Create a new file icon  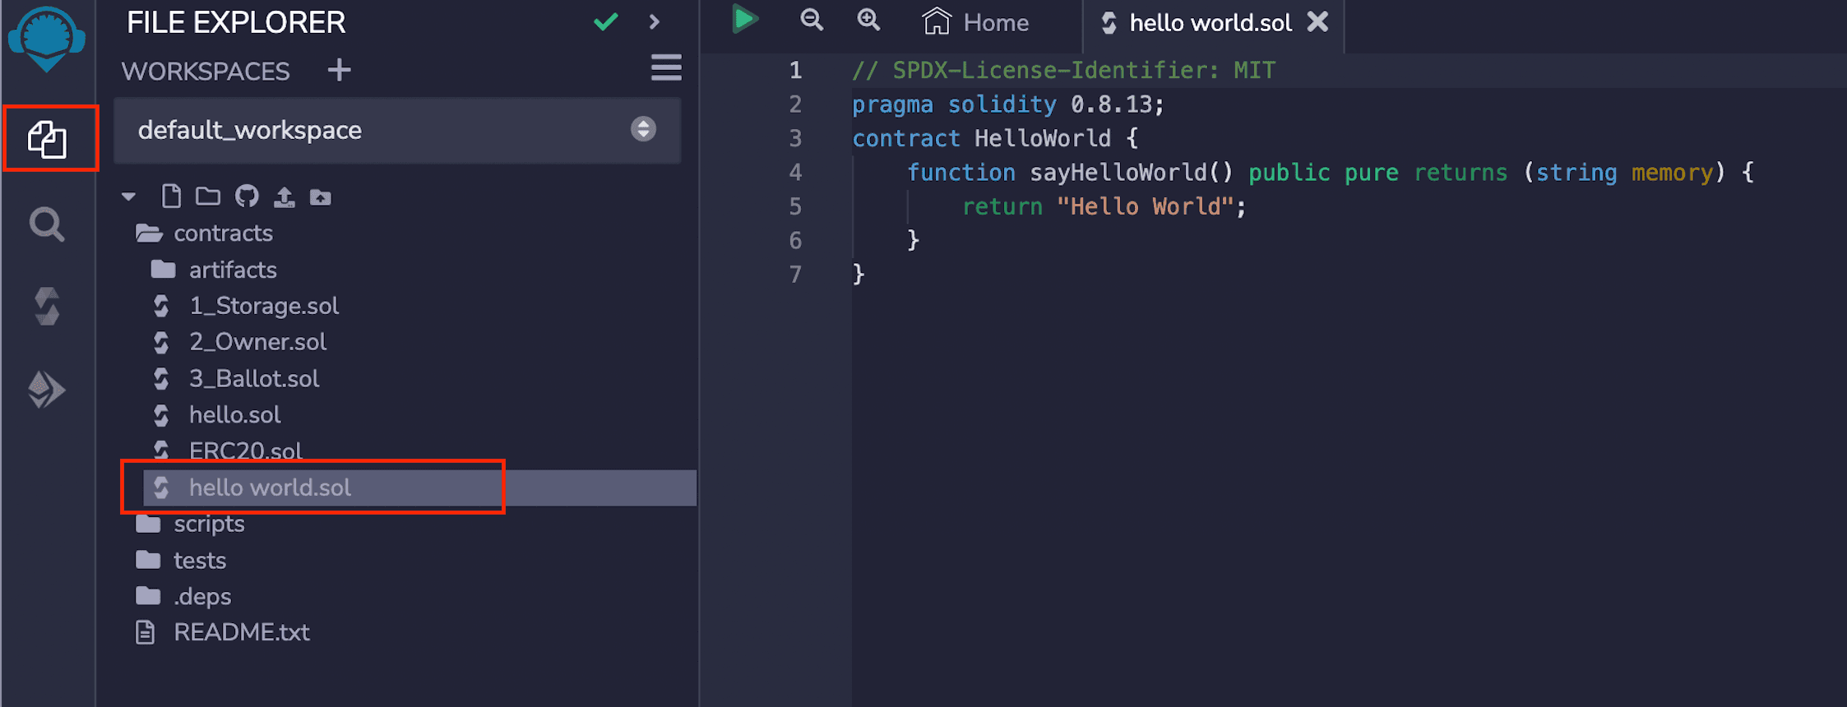tap(171, 196)
